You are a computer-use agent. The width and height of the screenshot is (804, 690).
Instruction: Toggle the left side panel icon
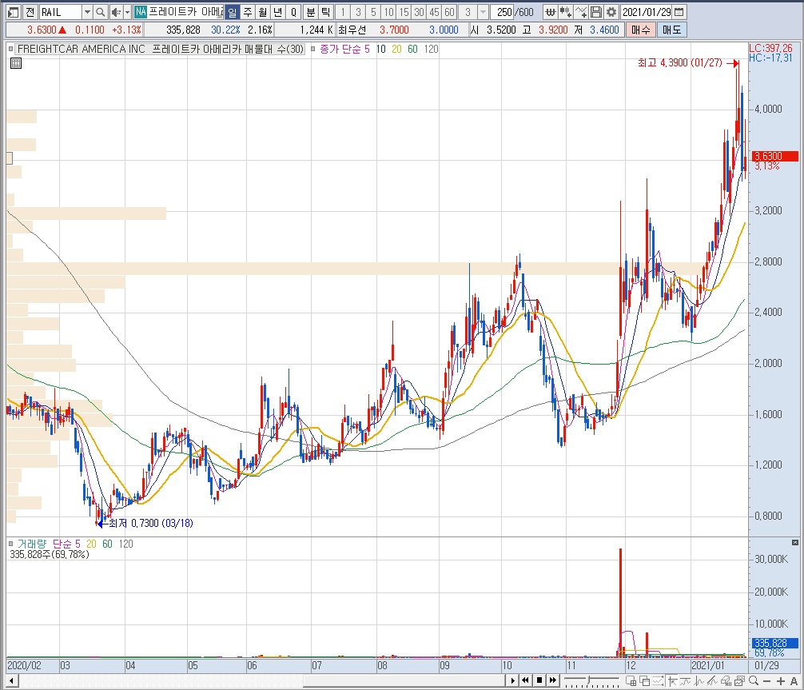14,12
